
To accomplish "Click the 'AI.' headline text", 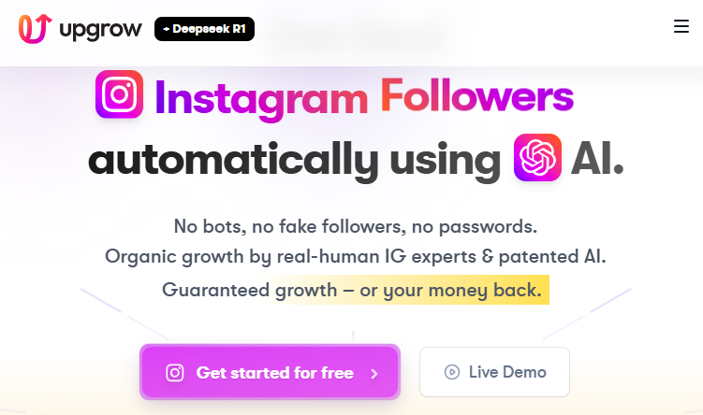I will tap(596, 159).
